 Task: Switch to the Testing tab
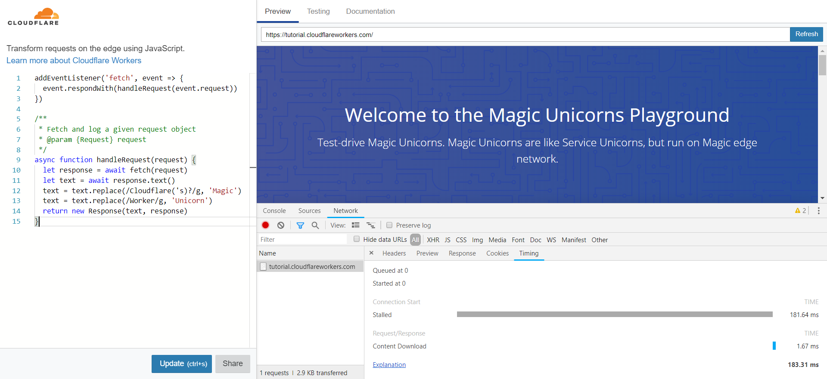(318, 11)
